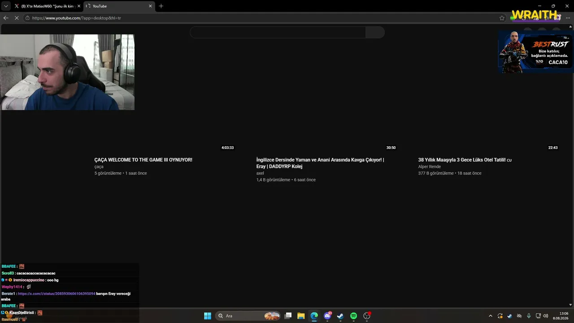Open İngilizce Dersinde Yaman ve Anani video

(320, 163)
